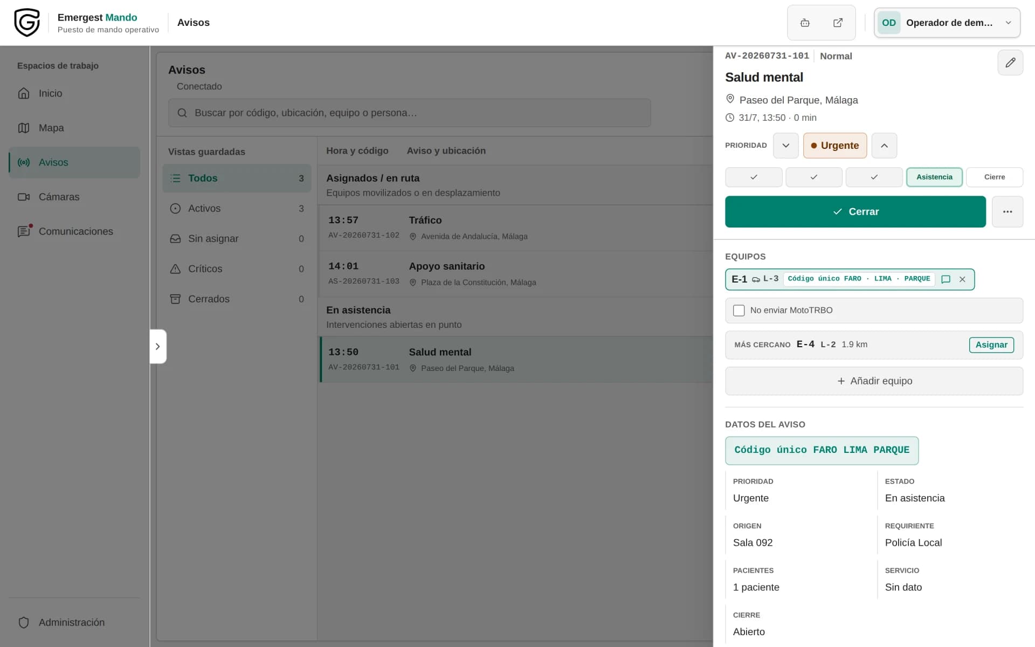Click the E-1 team chip label
Viewport: 1035px width, 647px height.
(x=739, y=279)
